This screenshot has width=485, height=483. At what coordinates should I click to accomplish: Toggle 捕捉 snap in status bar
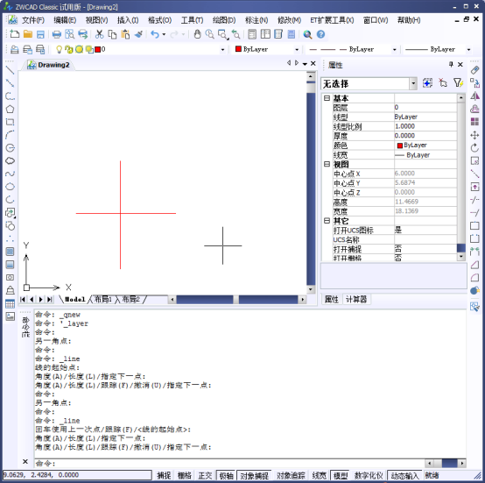(164, 475)
